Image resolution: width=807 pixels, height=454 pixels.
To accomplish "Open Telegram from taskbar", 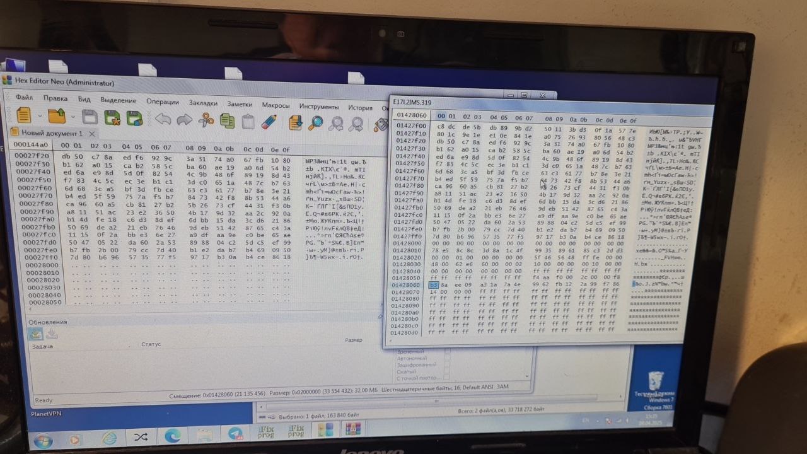I will click(x=235, y=434).
